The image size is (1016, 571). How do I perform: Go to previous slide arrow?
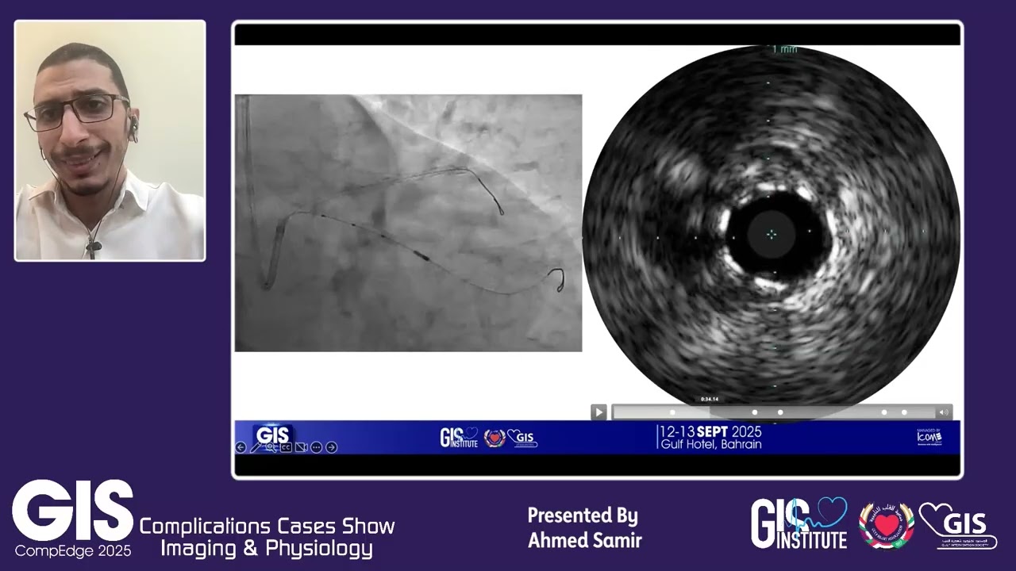[241, 447]
